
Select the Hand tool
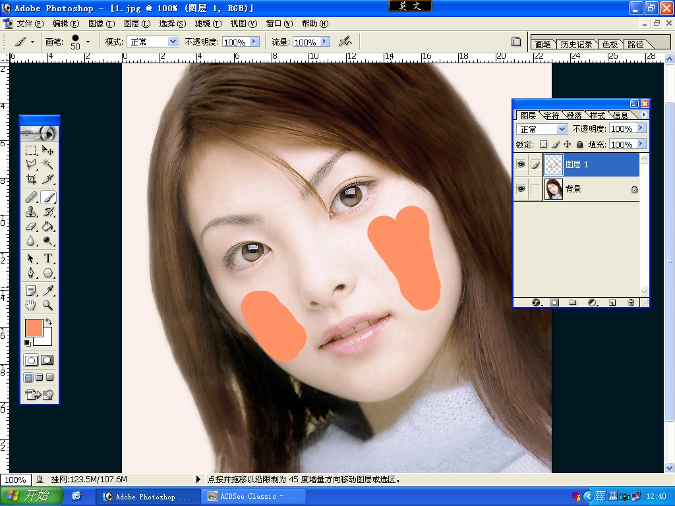point(30,306)
